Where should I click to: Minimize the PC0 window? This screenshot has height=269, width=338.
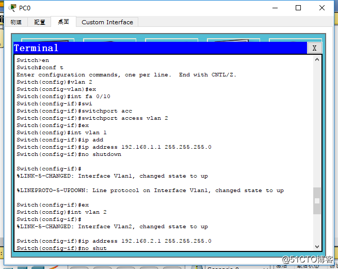coord(275,8)
